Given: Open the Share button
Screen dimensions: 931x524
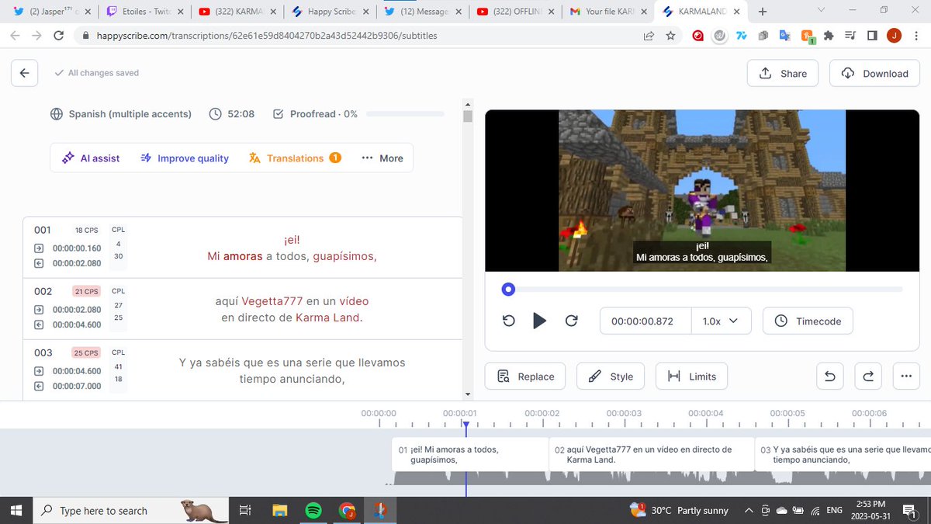Looking at the screenshot, I should click(x=783, y=73).
